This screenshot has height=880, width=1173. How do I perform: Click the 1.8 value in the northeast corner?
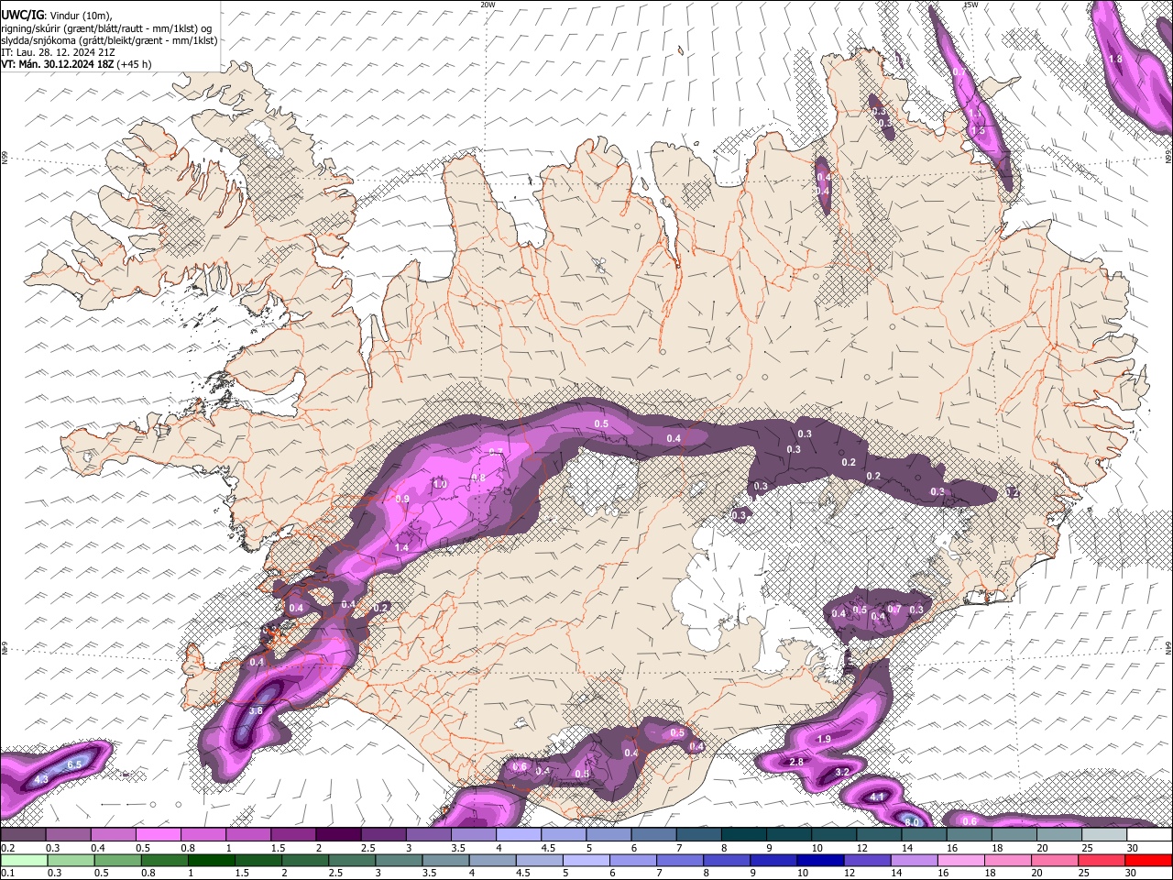click(x=1115, y=59)
